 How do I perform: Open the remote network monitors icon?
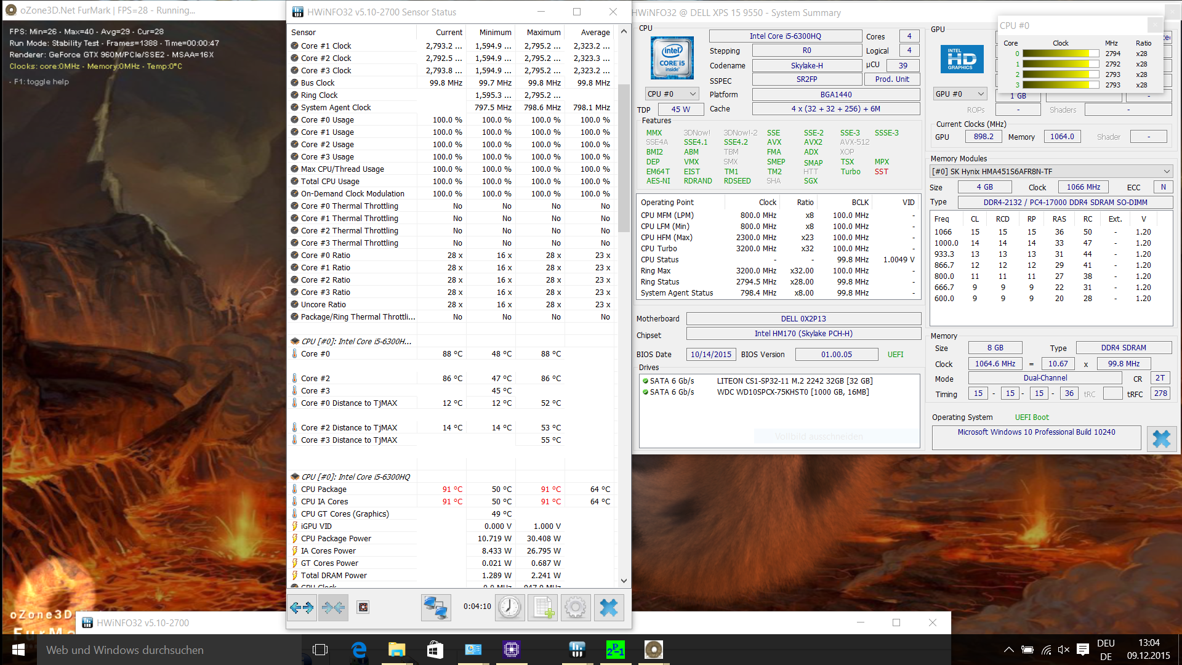pyautogui.click(x=435, y=608)
